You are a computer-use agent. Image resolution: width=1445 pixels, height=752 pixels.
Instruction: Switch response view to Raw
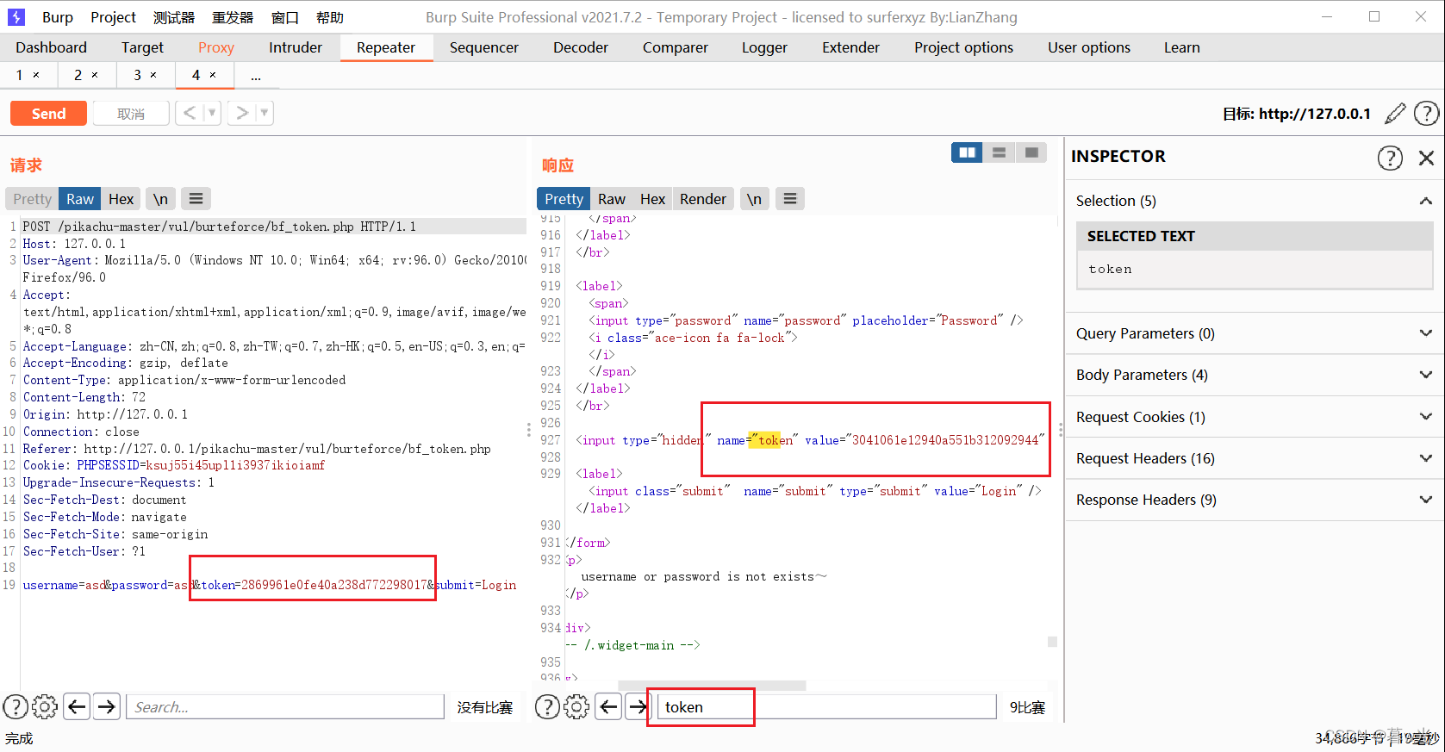click(x=612, y=199)
